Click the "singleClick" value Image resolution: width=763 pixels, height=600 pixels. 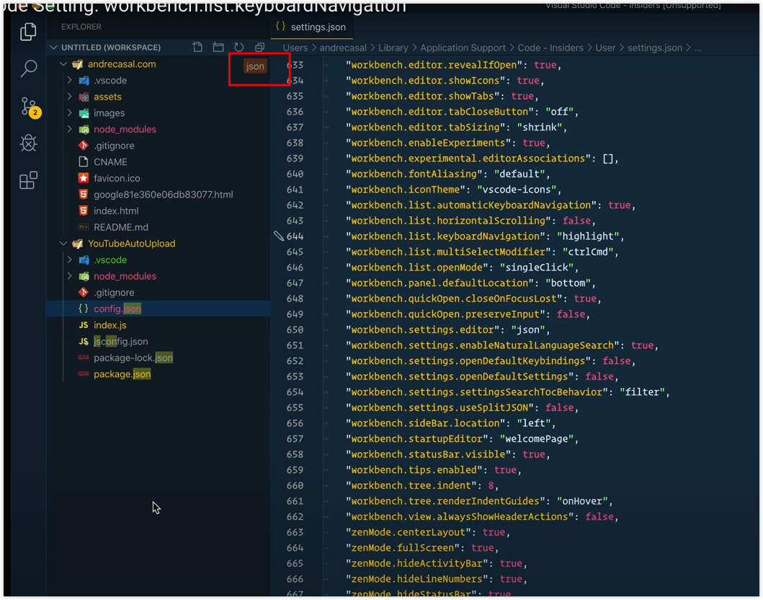537,268
